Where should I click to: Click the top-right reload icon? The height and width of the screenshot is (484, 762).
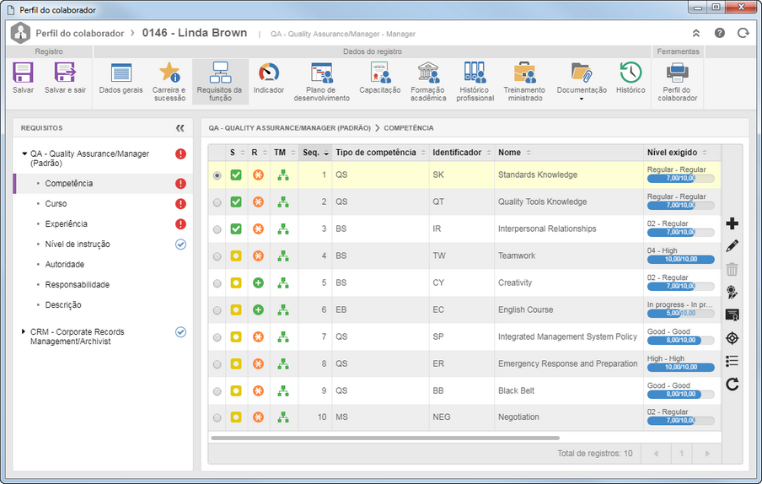point(743,33)
